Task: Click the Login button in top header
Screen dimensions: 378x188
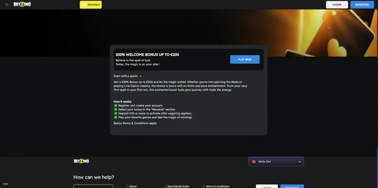Action: tap(337, 5)
